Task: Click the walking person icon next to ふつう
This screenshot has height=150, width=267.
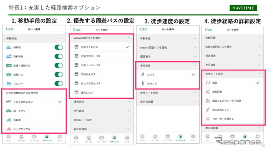Action: (x=143, y=75)
